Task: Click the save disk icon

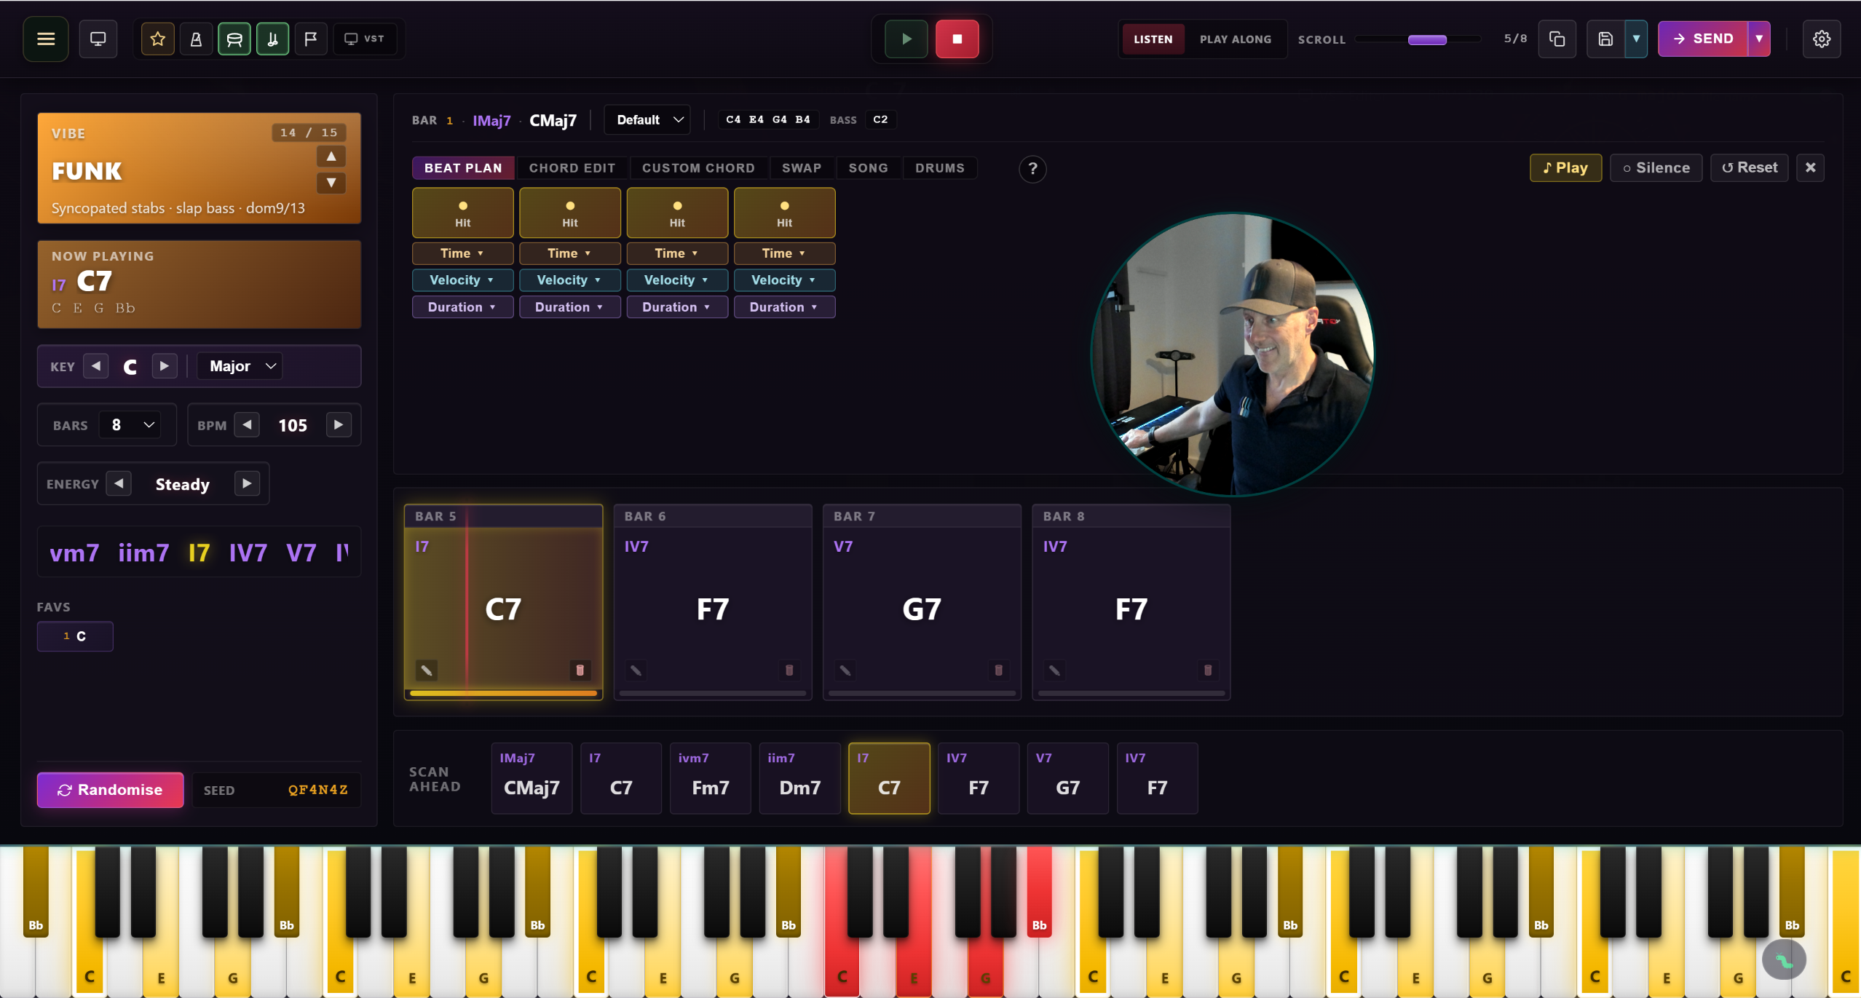Action: pos(1605,39)
